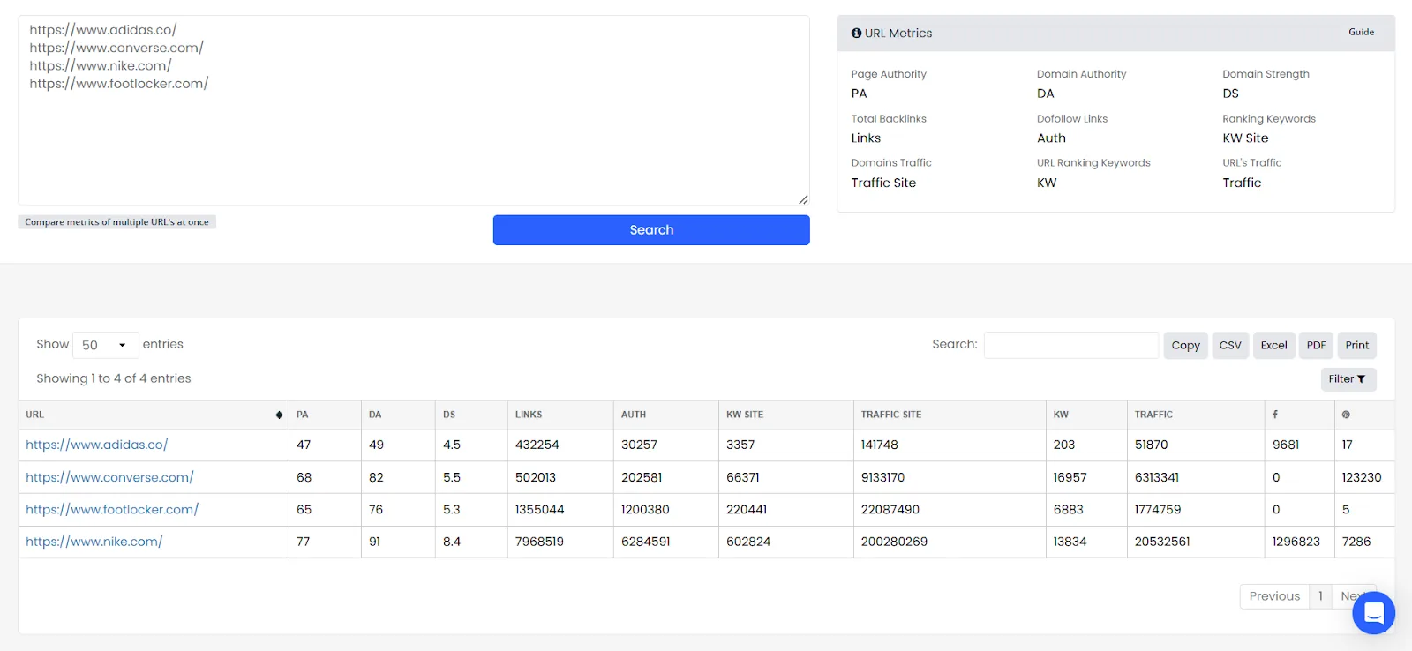
Task: Select the adidas auth value 30257
Action: tap(639, 445)
